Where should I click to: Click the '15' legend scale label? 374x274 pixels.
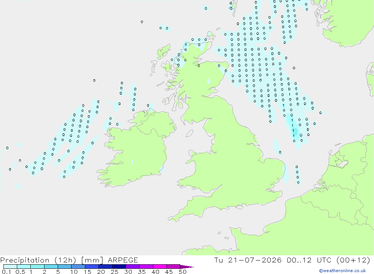[x=88, y=272]
